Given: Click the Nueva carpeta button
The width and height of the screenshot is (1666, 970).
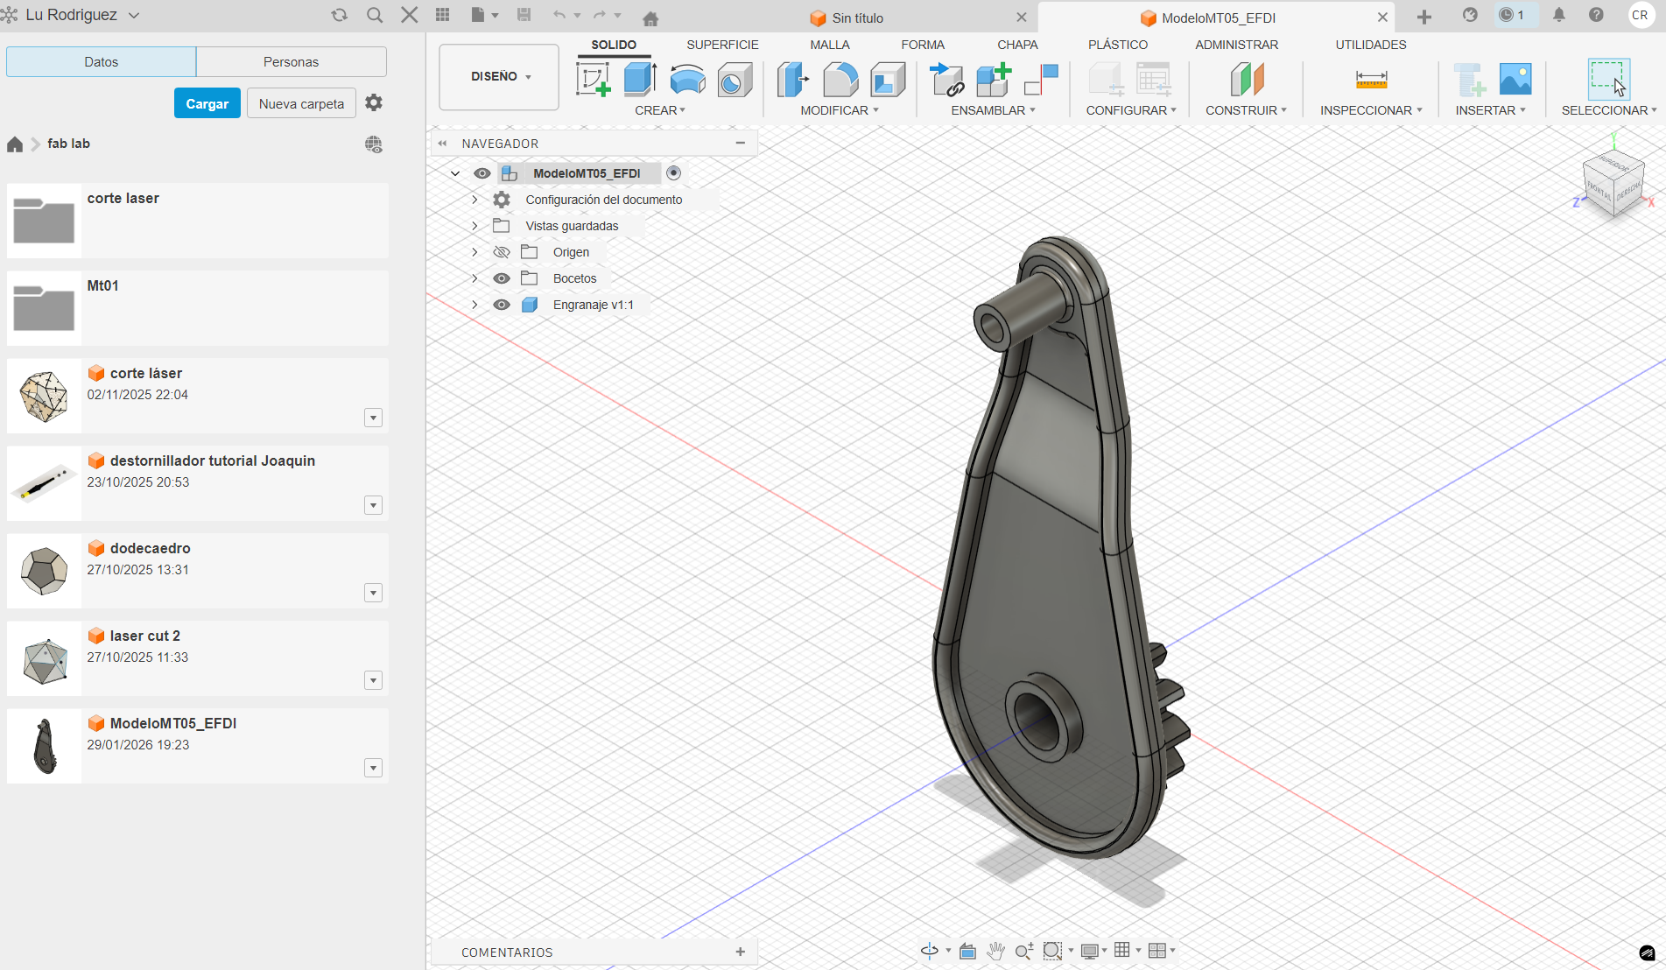Looking at the screenshot, I should coord(301,103).
